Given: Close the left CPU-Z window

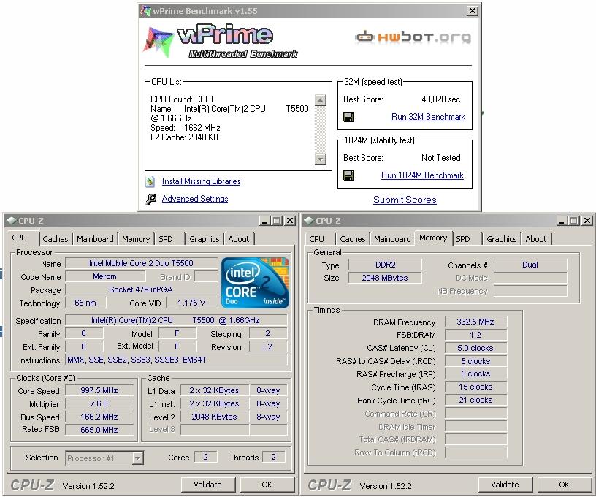Looking at the screenshot, I should [x=290, y=221].
